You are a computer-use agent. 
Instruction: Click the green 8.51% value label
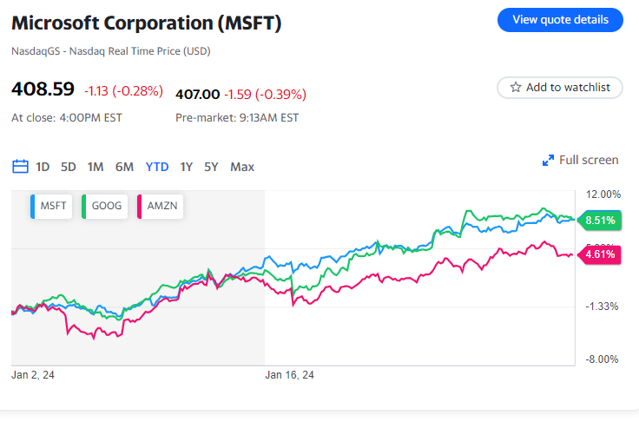pos(600,221)
